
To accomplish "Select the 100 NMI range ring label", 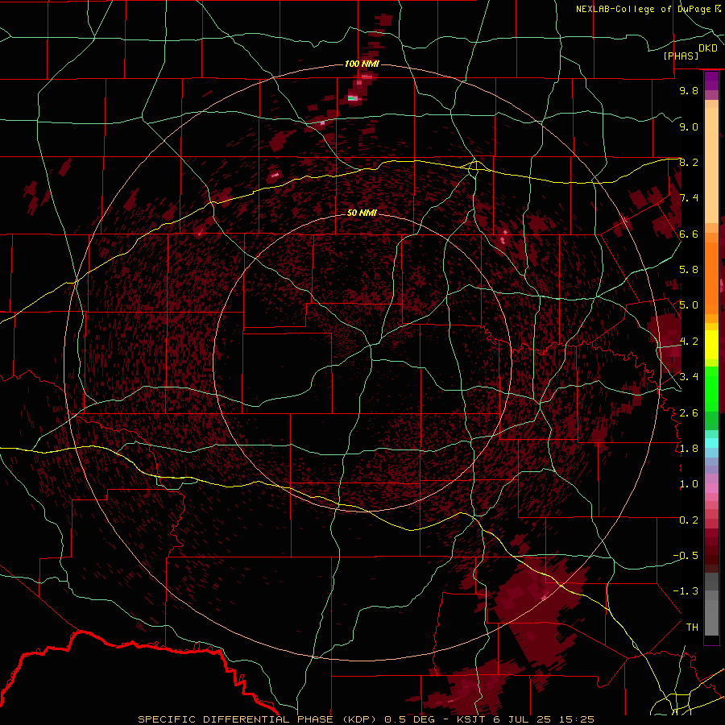I will (x=362, y=64).
